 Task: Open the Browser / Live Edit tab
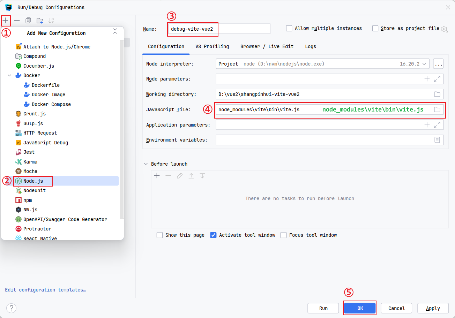267,46
